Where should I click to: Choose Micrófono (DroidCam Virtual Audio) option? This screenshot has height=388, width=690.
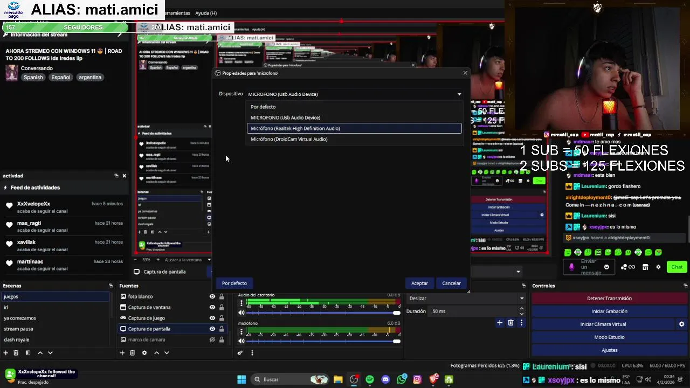[354, 139]
